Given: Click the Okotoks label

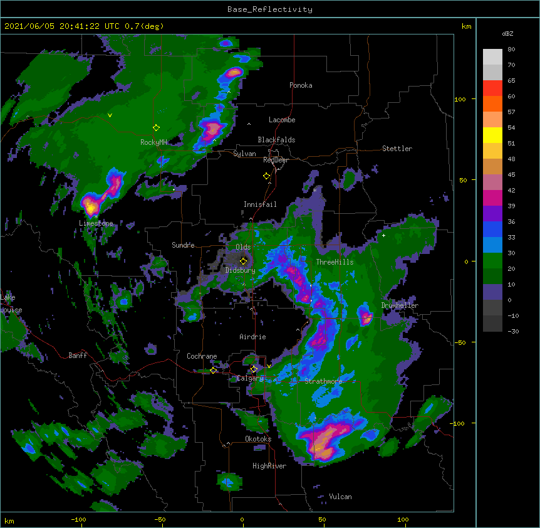Looking at the screenshot, I should coord(258,439).
